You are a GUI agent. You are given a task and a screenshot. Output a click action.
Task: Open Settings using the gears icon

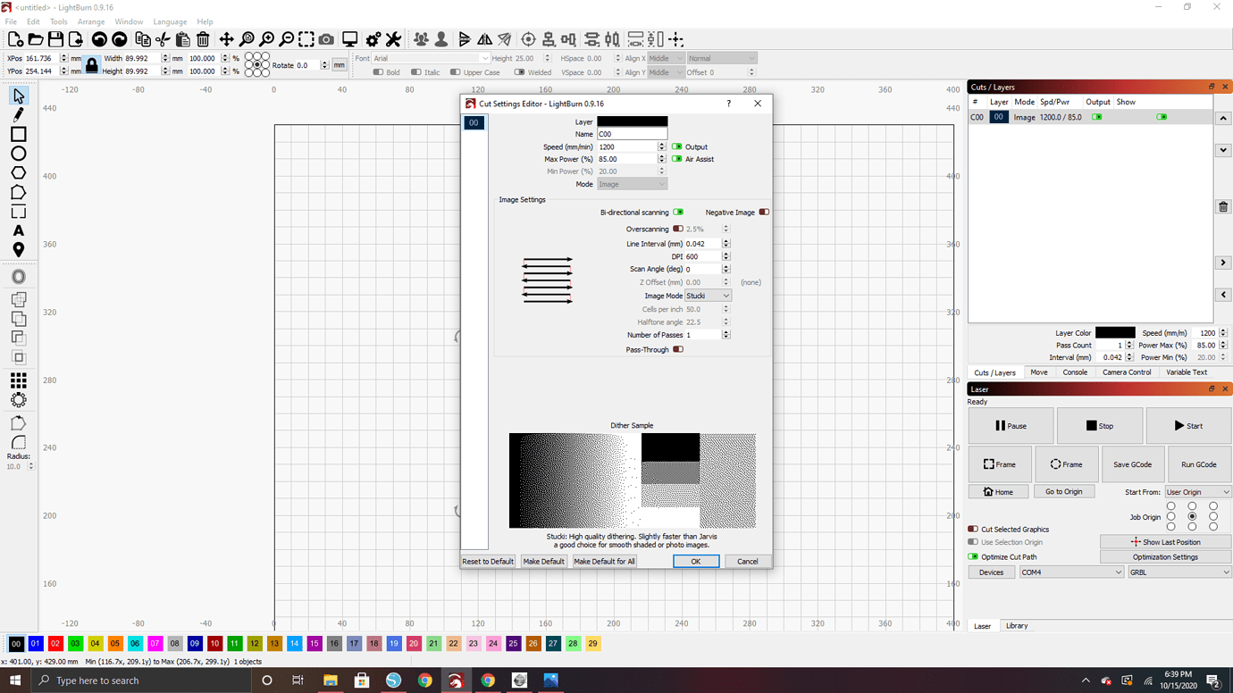pos(373,39)
